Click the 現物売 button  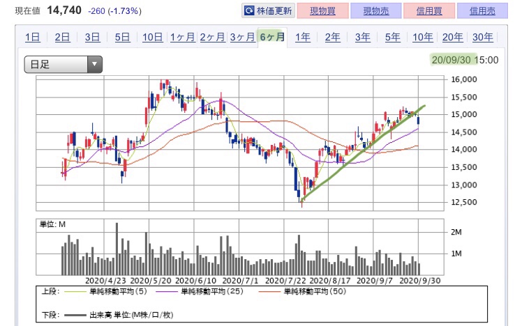pyautogui.click(x=376, y=11)
